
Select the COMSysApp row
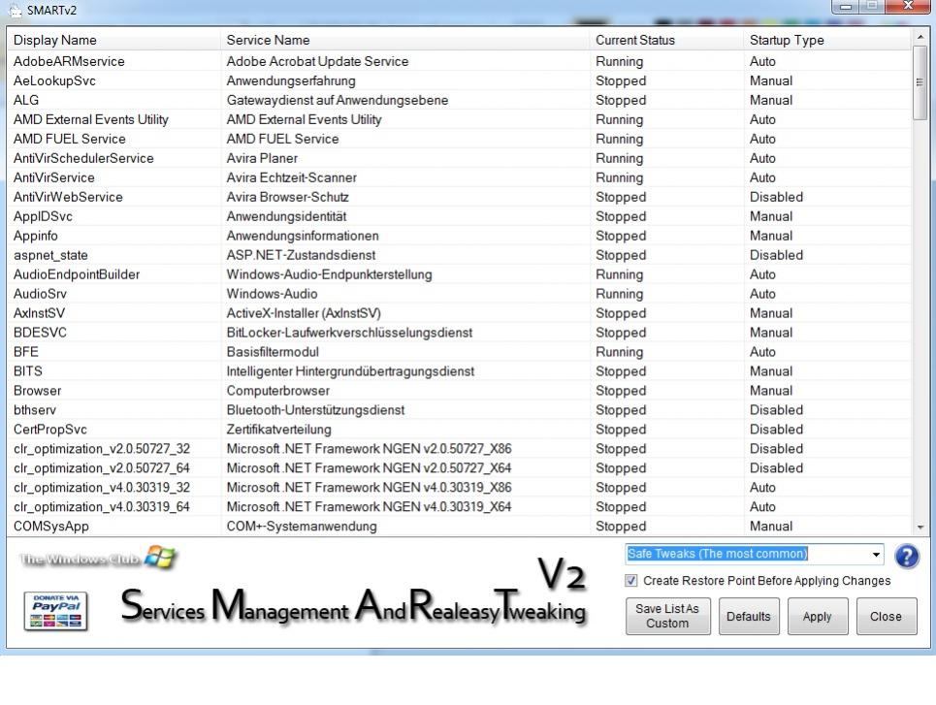459,526
